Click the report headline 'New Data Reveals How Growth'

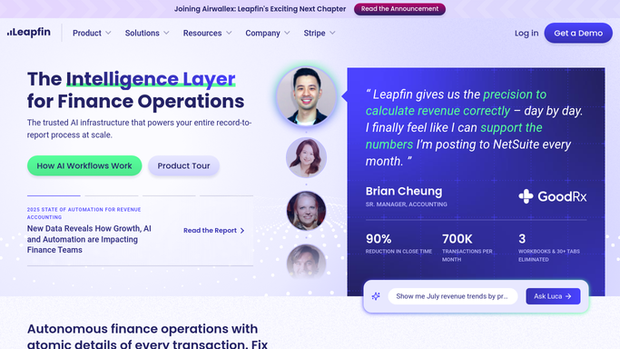(x=89, y=239)
